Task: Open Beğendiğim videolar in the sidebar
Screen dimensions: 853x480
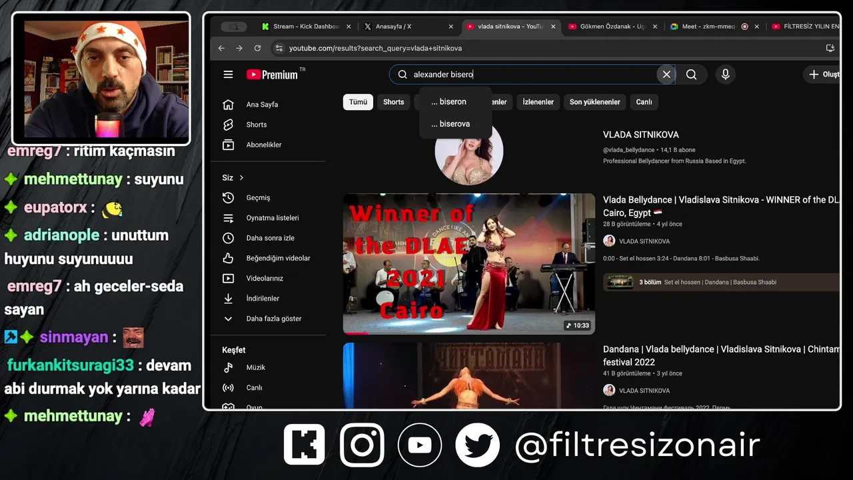Action: coord(268,258)
